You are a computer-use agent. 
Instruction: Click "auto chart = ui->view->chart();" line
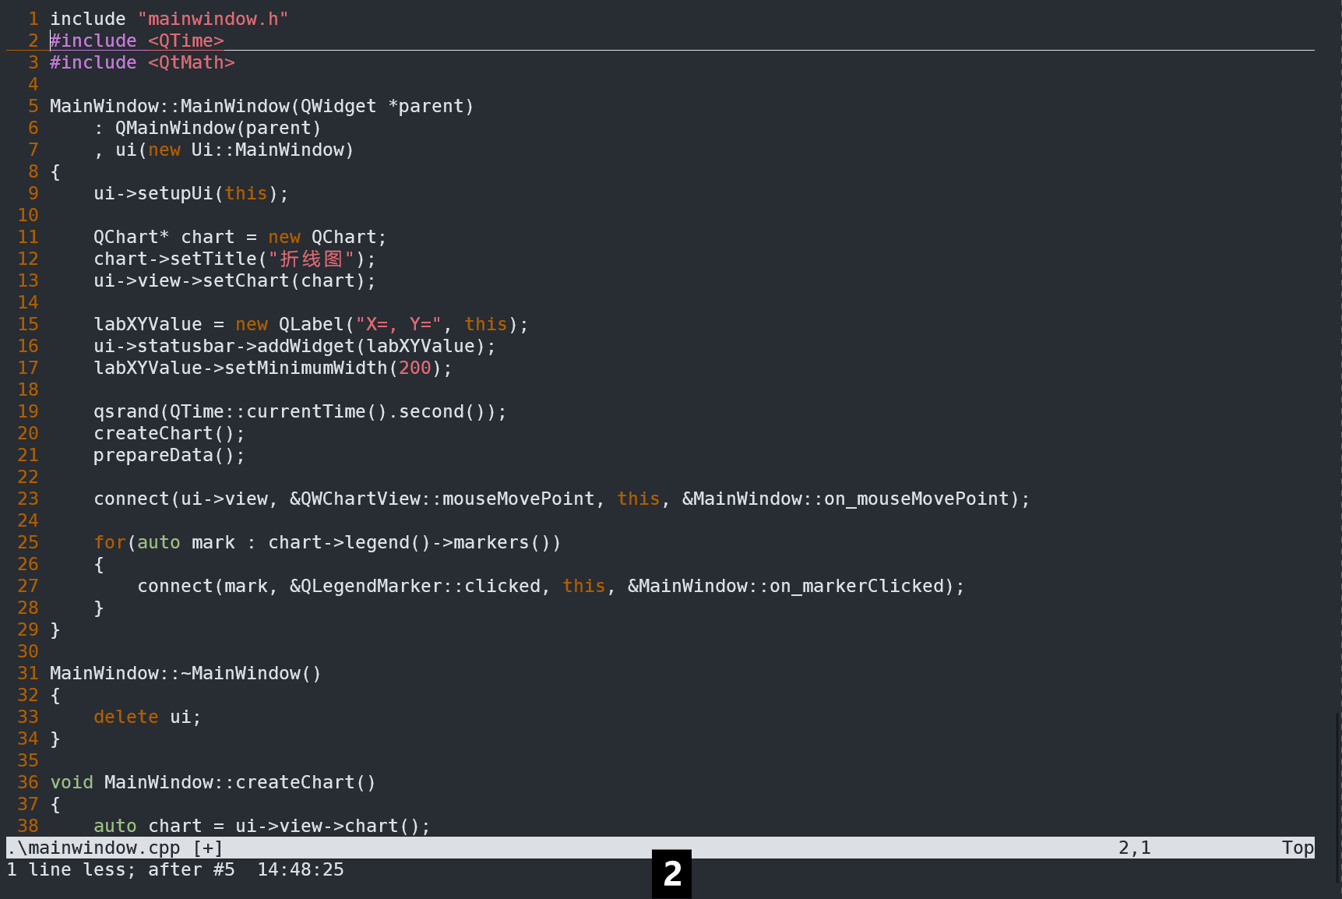pos(262,826)
